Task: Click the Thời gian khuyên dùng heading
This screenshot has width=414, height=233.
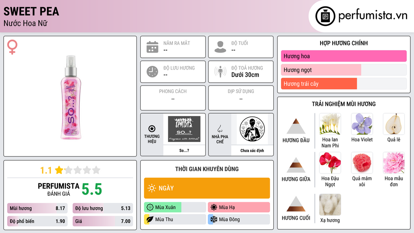Action: point(207,169)
